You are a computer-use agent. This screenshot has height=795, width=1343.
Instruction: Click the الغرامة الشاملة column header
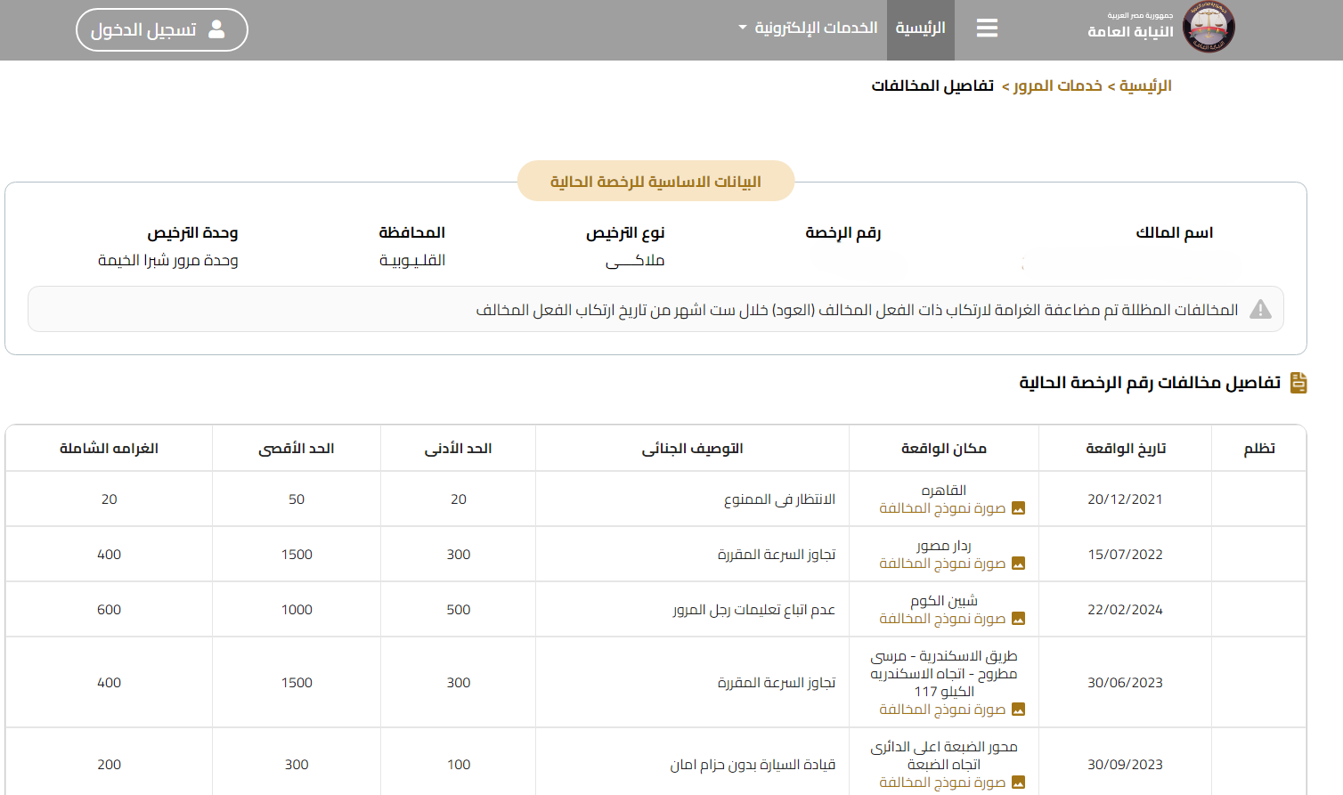pos(109,449)
